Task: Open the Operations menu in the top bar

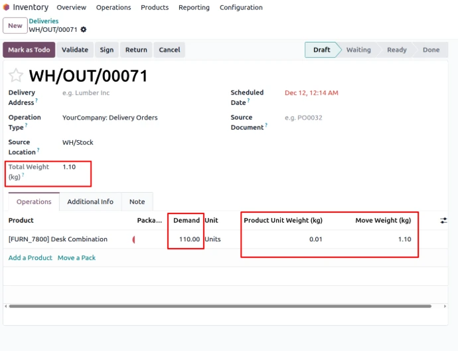Action: click(114, 7)
